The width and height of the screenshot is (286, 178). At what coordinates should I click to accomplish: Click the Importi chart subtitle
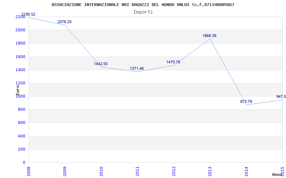(x=143, y=12)
